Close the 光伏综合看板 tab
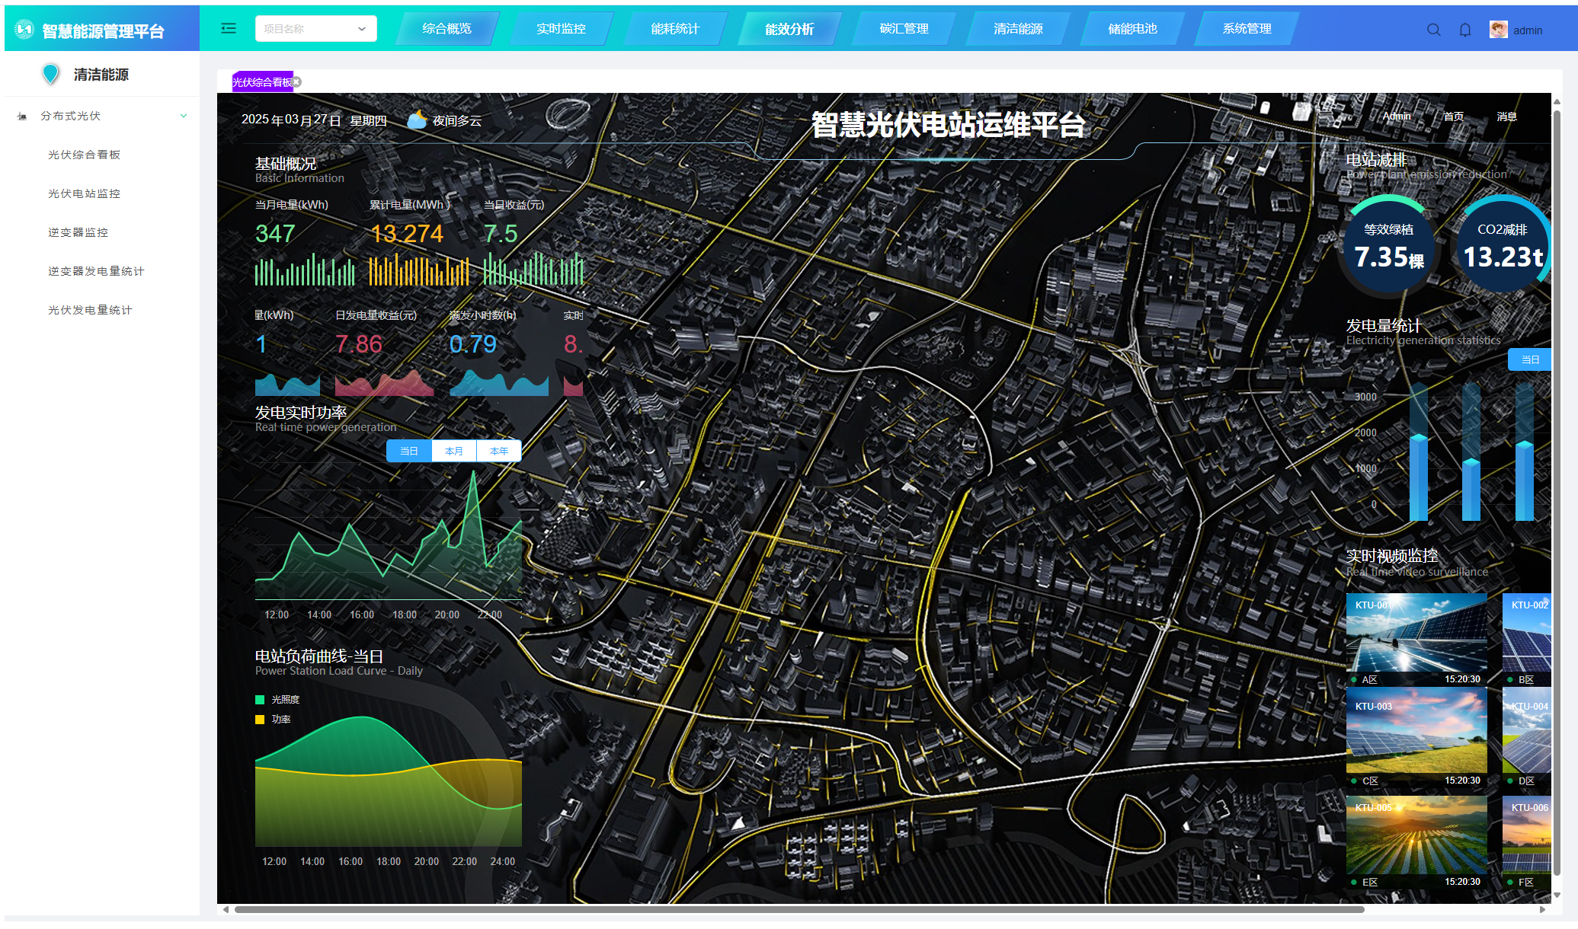Screen dimensions: 1578x929 (x=297, y=82)
